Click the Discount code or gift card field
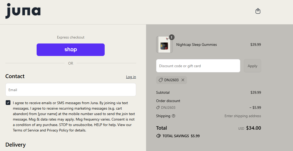293x151 pixels. 198,66
